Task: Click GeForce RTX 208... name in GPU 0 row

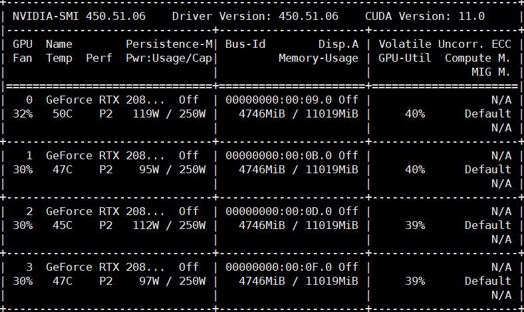Action: tap(105, 100)
